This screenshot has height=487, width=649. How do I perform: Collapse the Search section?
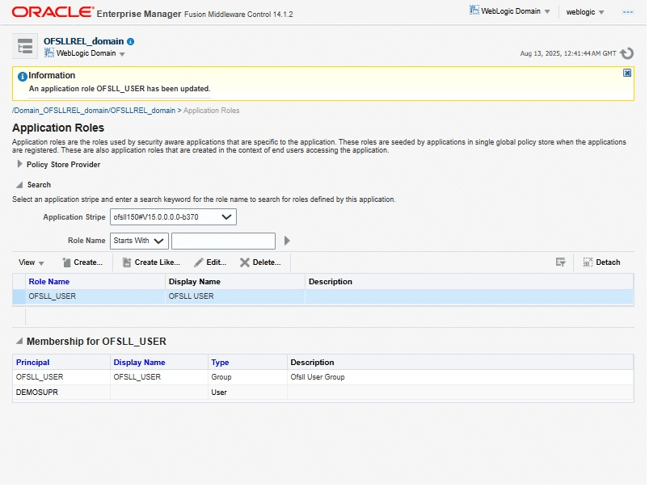(20, 185)
